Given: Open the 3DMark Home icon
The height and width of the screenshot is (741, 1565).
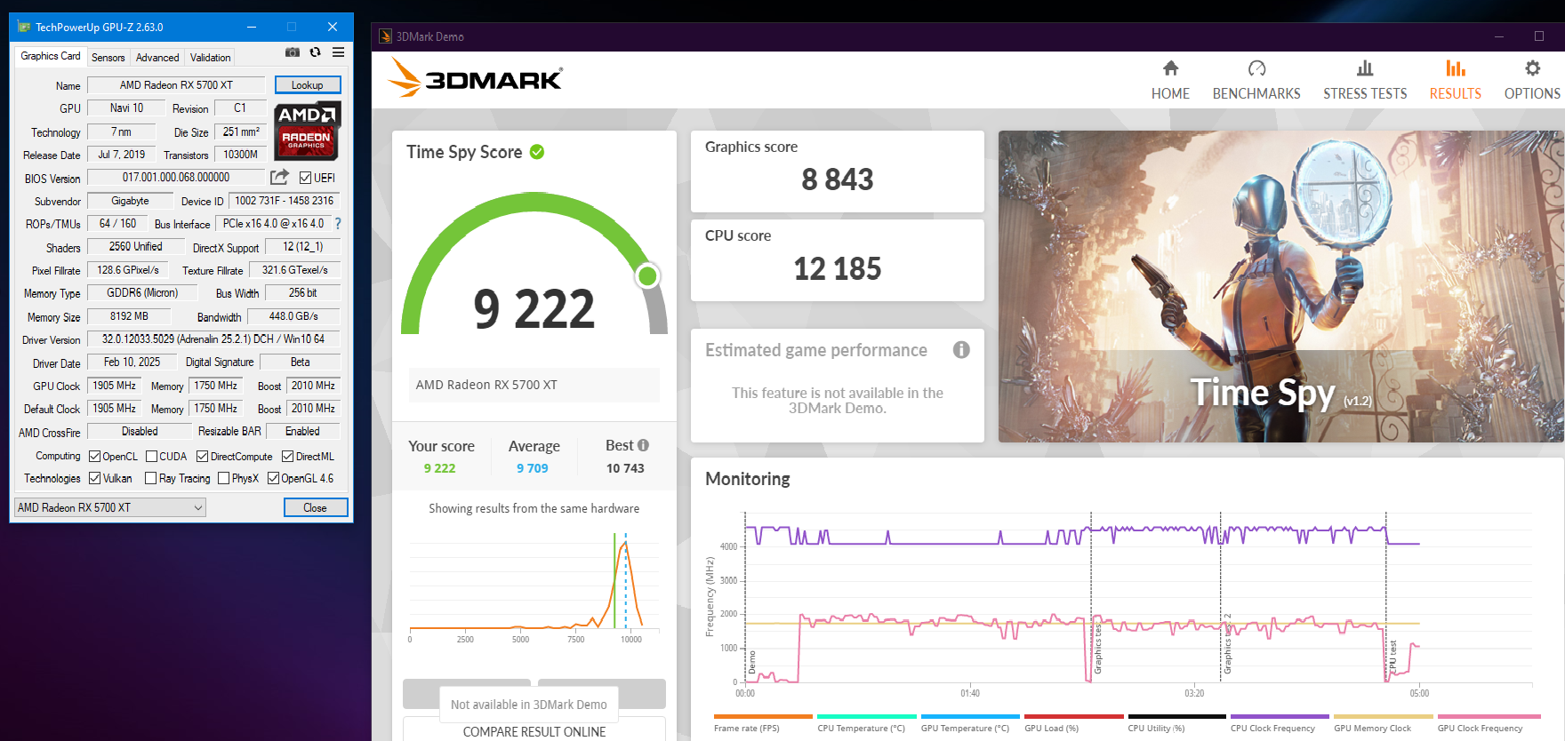Looking at the screenshot, I should (x=1170, y=68).
